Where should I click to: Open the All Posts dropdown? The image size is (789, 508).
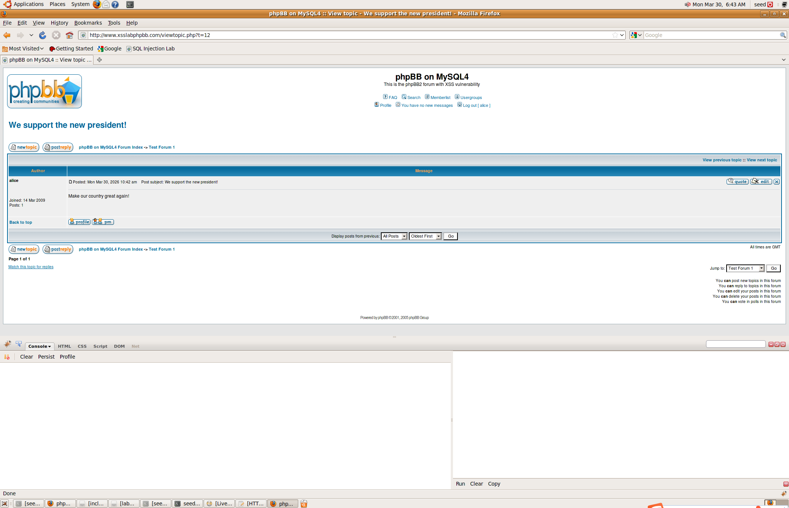pos(394,236)
